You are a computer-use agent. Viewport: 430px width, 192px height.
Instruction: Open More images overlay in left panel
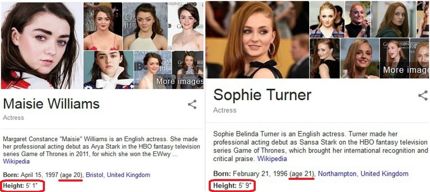(x=180, y=82)
